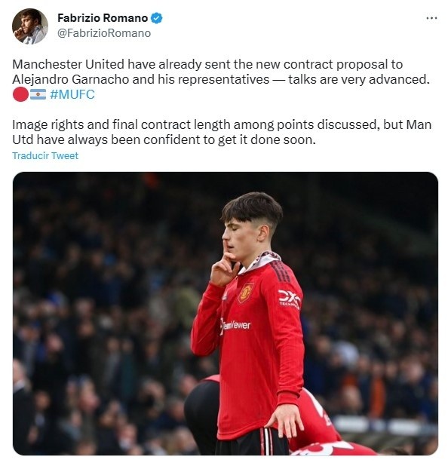Click the TeamViewer sponsor logo on shirt
448x466 pixels.
coord(236,326)
